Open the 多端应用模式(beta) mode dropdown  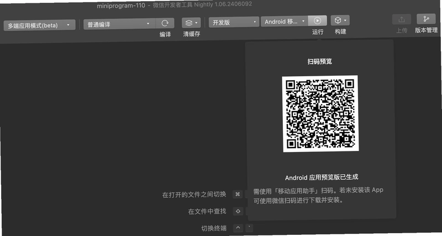tap(39, 25)
